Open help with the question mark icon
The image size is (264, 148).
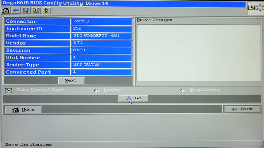46,11
